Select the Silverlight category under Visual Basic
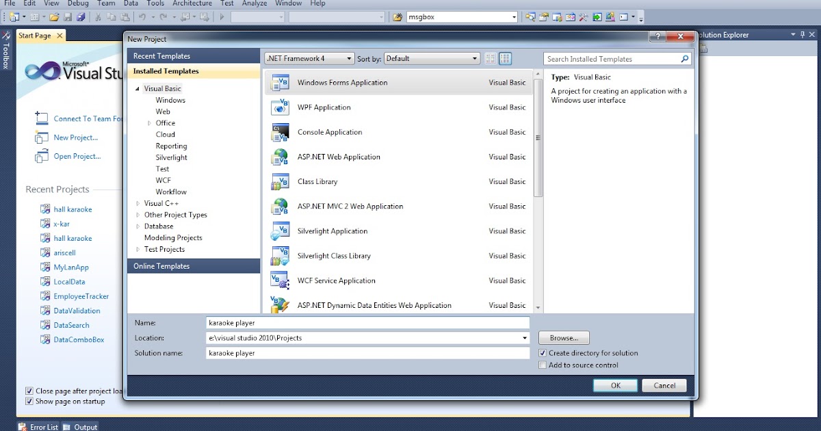 coord(171,157)
